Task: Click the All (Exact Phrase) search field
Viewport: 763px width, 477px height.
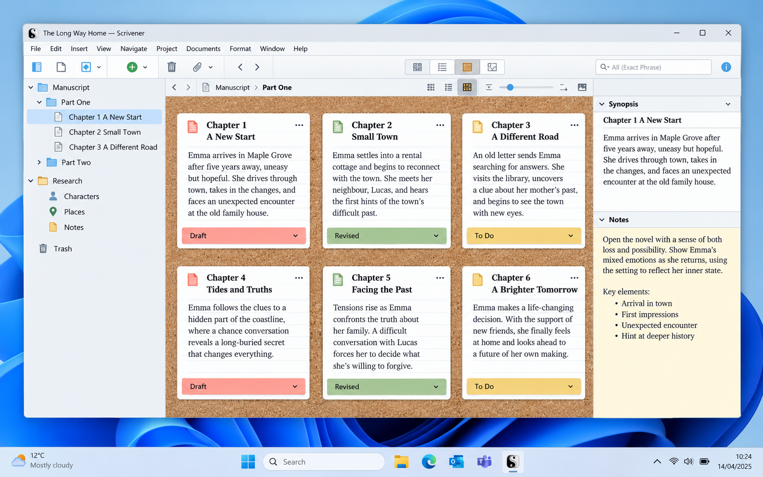Action: [x=653, y=67]
